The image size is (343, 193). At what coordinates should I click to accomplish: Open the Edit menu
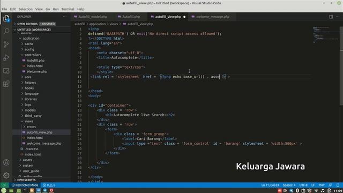click(x=13, y=9)
